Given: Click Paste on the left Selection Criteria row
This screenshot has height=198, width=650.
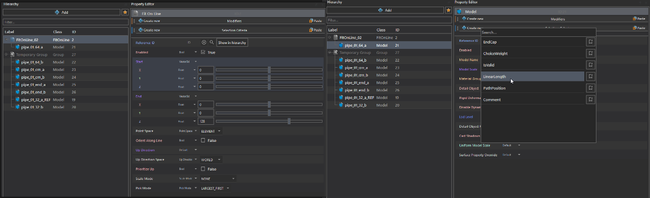Looking at the screenshot, I should tap(315, 30).
